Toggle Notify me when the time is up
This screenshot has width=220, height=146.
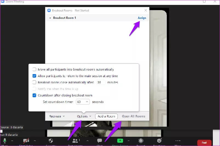[34, 89]
